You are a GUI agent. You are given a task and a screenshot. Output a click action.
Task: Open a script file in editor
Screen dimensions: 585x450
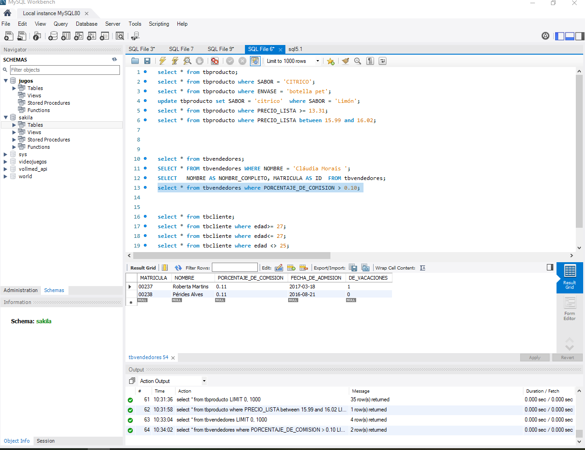click(x=135, y=61)
